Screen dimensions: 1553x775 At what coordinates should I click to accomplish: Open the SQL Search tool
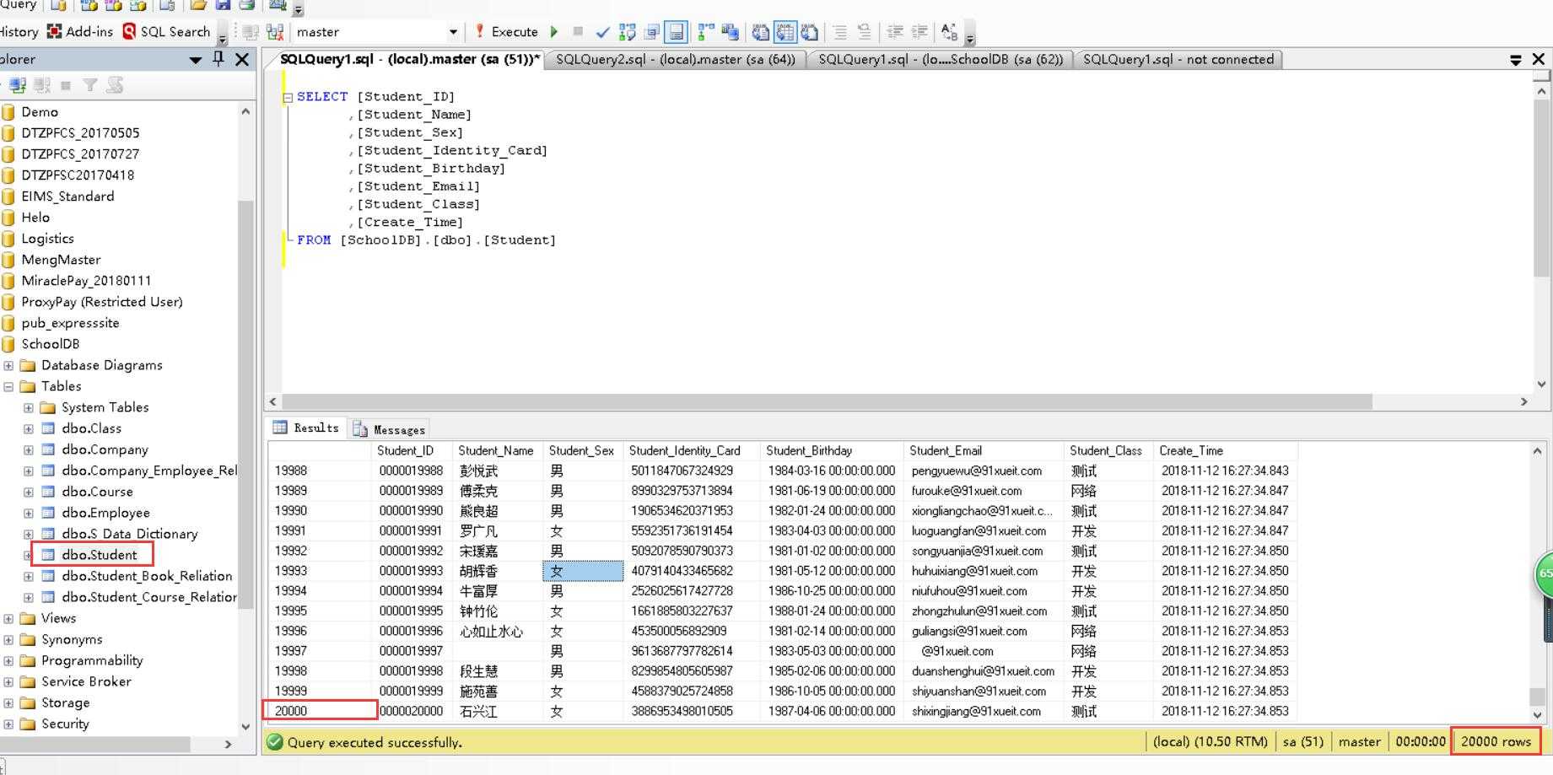pyautogui.click(x=166, y=32)
